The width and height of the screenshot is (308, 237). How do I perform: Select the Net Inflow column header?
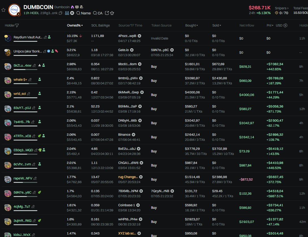coord(247,25)
